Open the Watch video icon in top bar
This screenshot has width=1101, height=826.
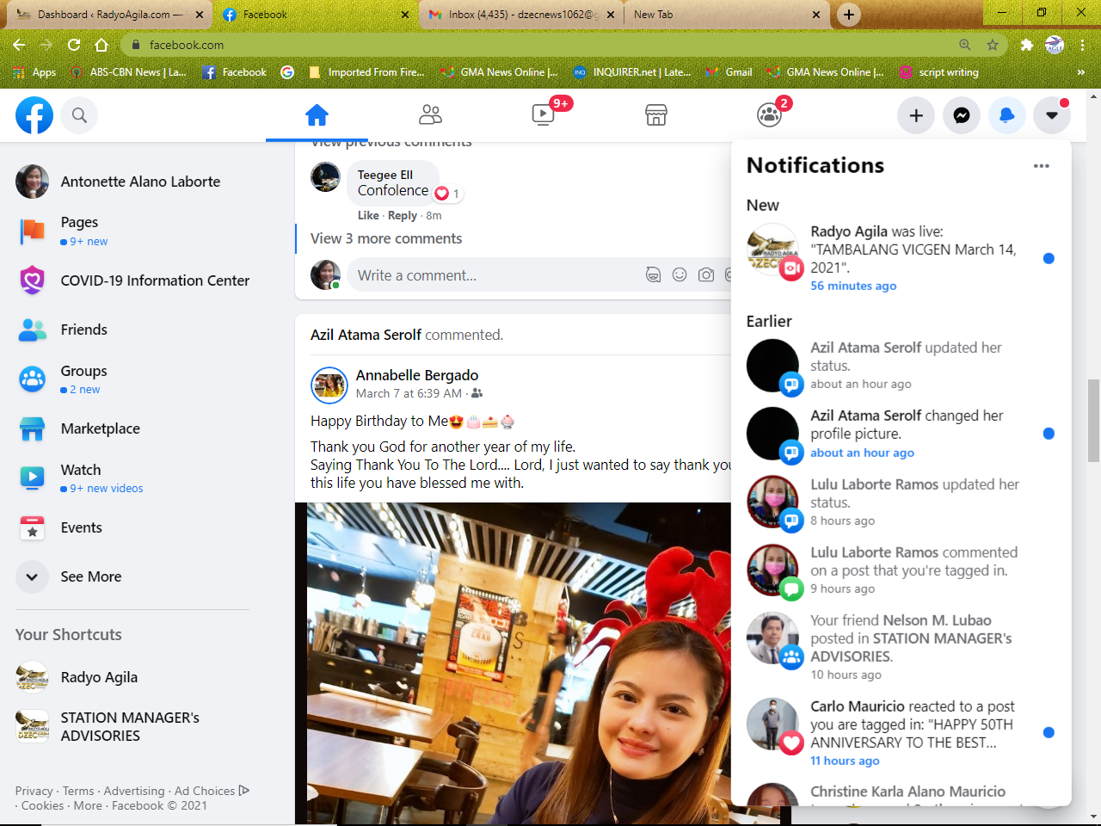coord(544,114)
